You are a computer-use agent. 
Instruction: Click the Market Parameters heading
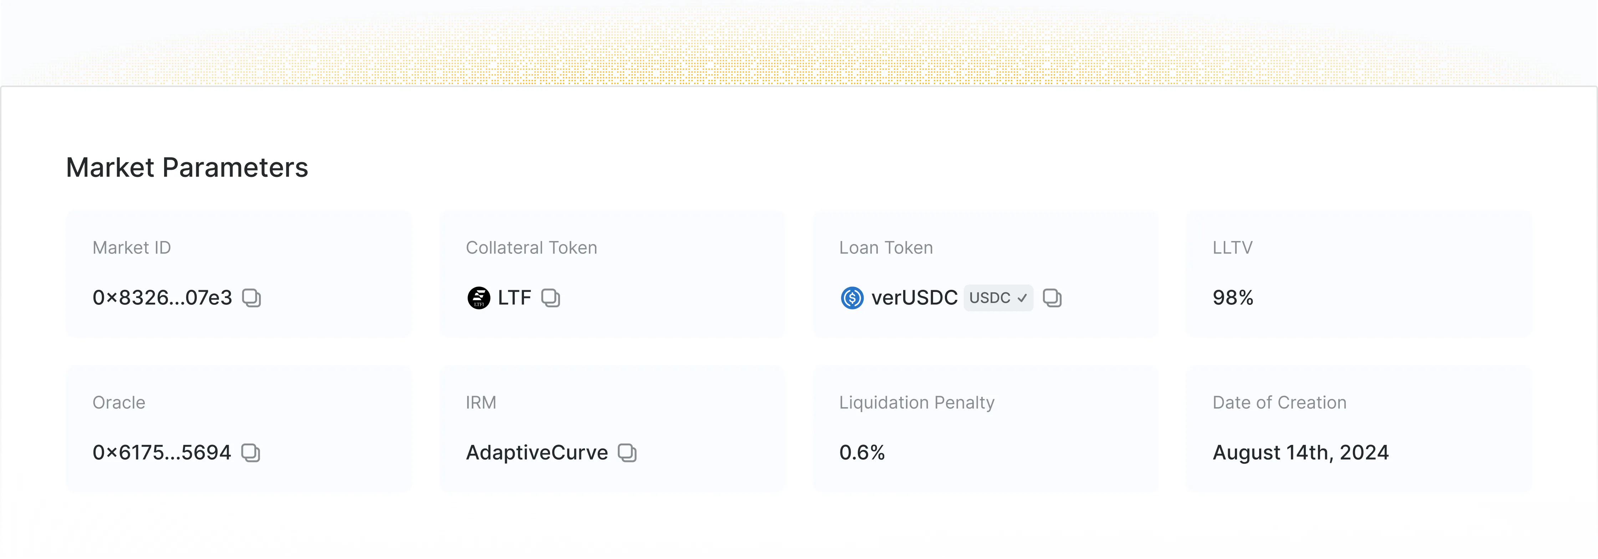(x=187, y=168)
